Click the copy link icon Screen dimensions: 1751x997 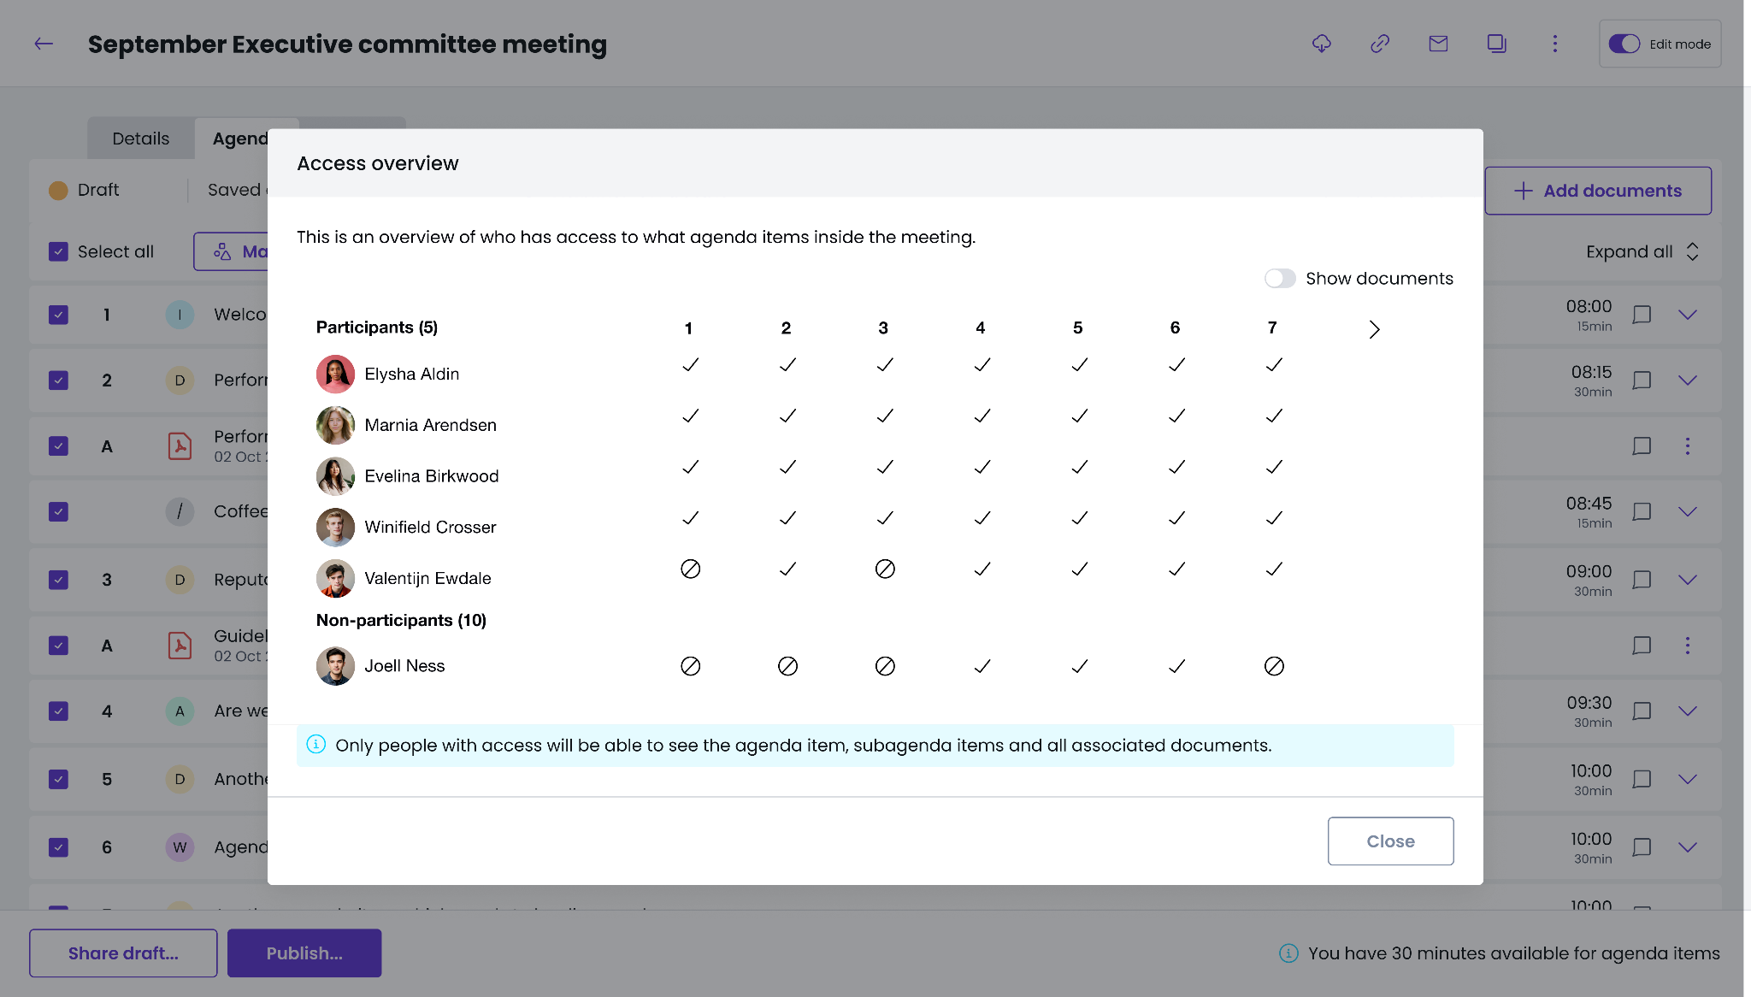[1380, 44]
